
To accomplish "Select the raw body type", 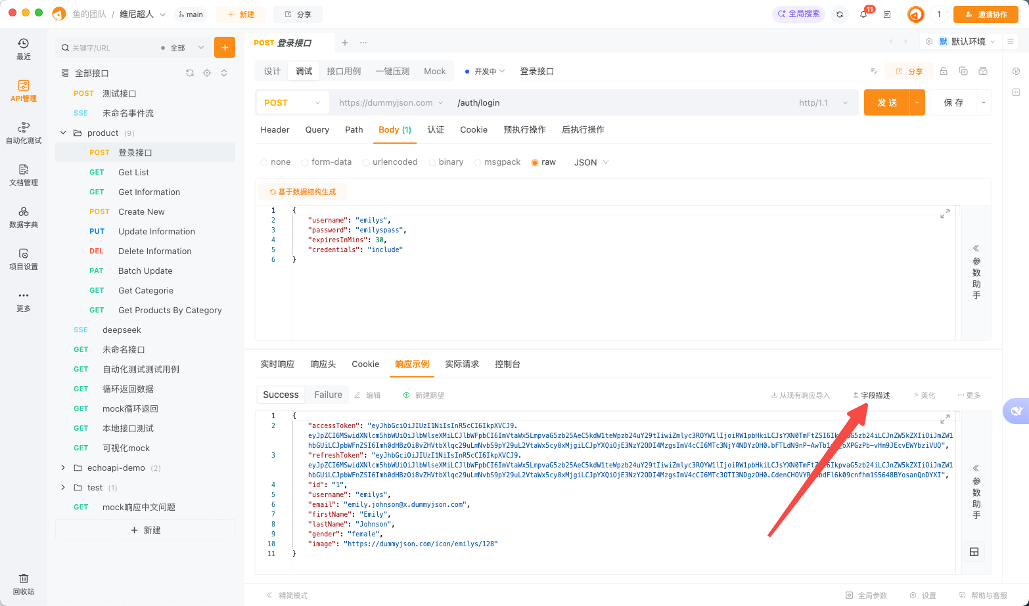I will click(x=543, y=162).
